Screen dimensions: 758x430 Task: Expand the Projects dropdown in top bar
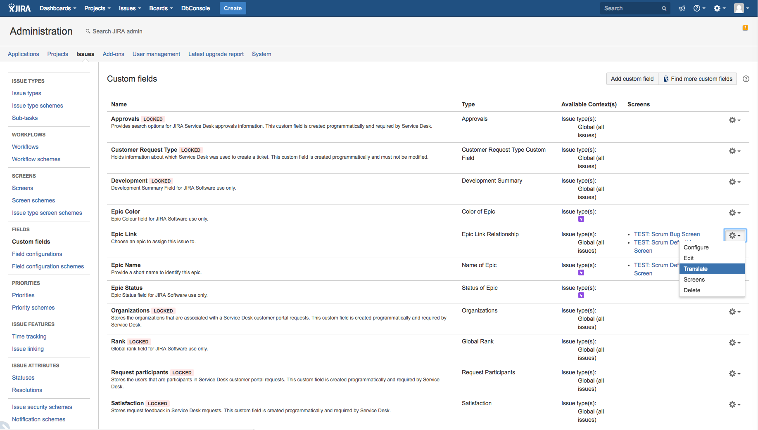pyautogui.click(x=97, y=8)
